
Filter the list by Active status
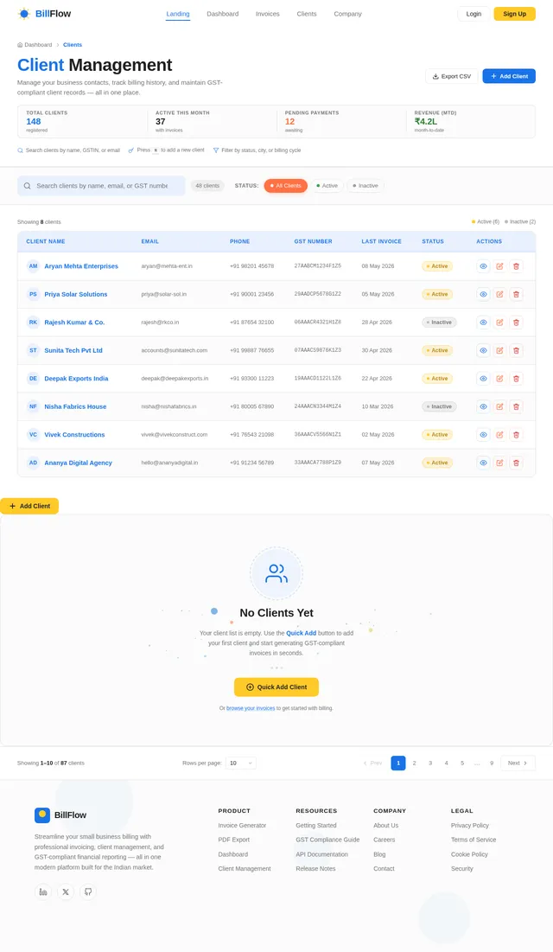tap(327, 186)
